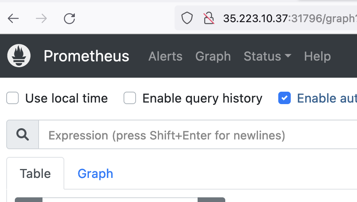Click the 'Enable query history' label text
357x202 pixels.
[x=202, y=98]
